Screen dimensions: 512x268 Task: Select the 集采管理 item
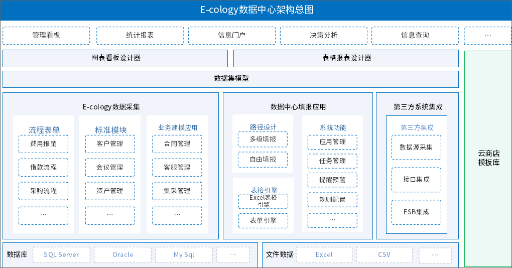(x=177, y=191)
